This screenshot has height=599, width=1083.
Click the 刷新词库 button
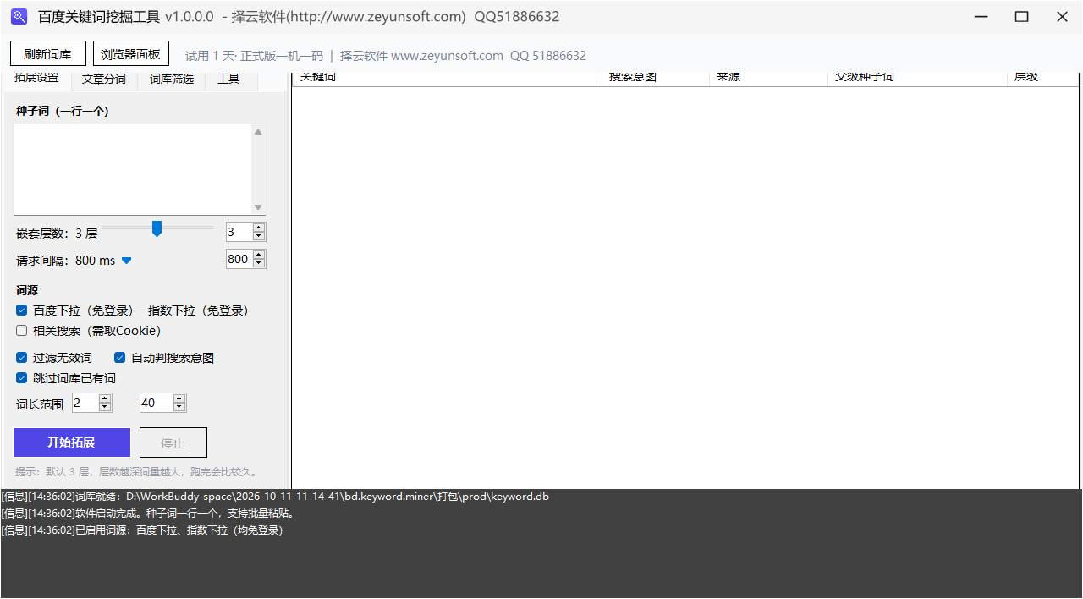47,54
